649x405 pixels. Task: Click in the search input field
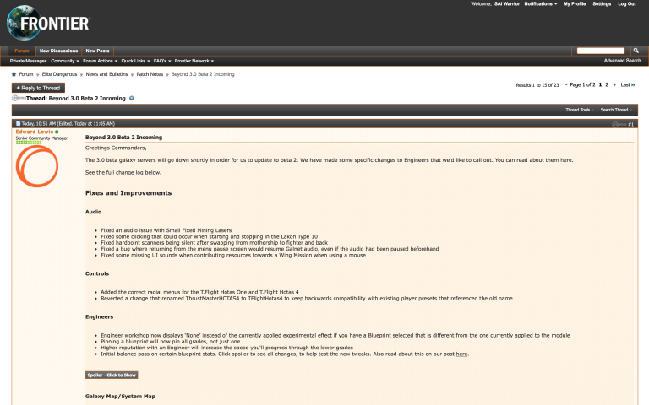[601, 51]
